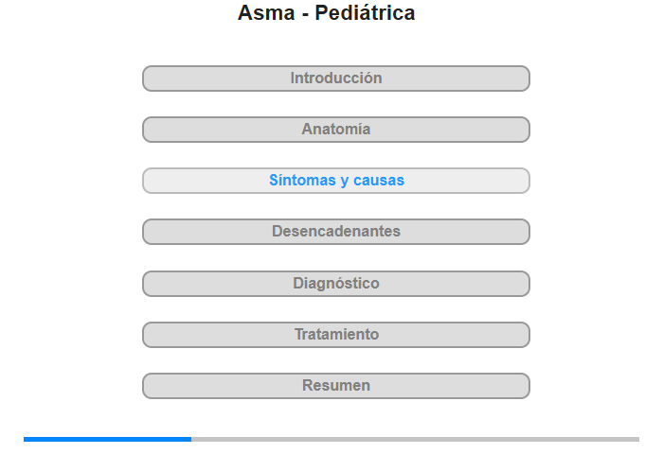
Task: Choose the first menu entry, Introducción
Action: [x=335, y=79]
